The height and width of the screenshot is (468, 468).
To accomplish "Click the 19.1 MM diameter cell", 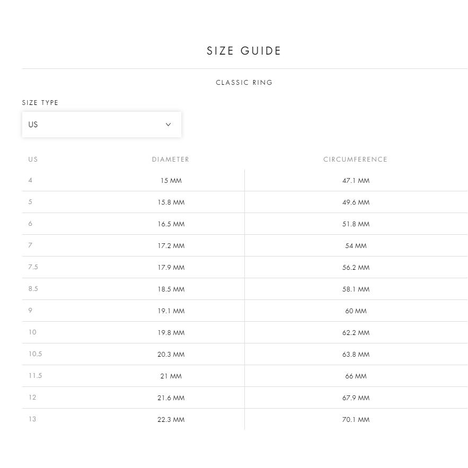I will [x=171, y=311].
